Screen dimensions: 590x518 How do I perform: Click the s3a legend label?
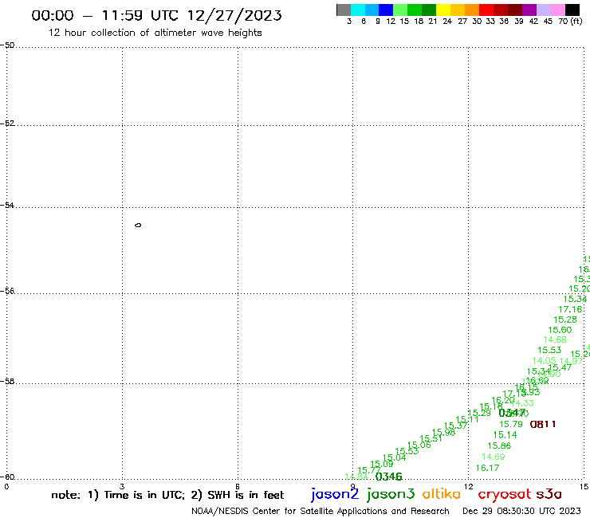point(549,494)
